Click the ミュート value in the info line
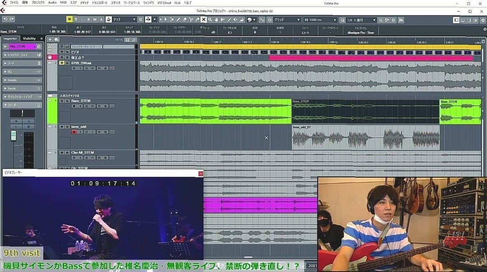Image resolution: width=487 pixels, height=272 pixels. point(305,32)
